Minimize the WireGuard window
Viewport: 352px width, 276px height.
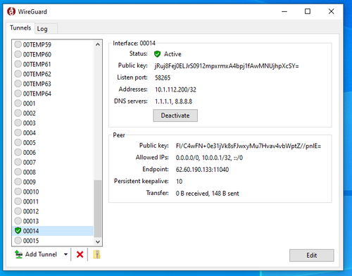[x=284, y=11]
